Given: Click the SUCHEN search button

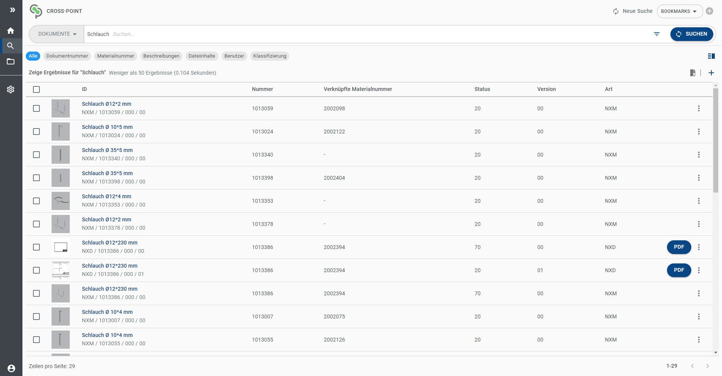Looking at the screenshot, I should tap(692, 34).
